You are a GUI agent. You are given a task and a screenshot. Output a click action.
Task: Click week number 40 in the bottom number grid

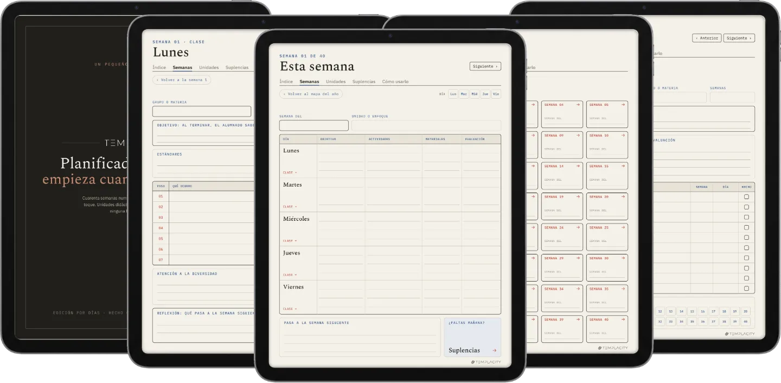pos(746,322)
